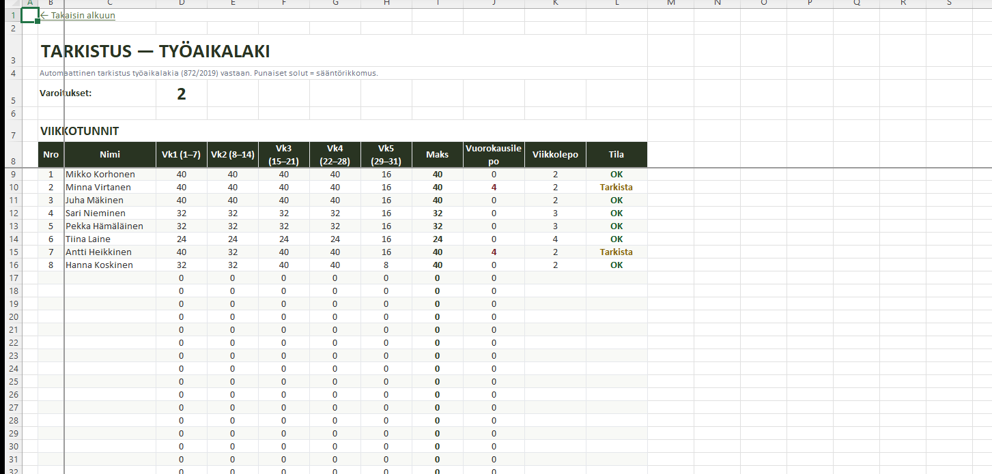Click the automatic check description text in row 4
Screen dimensions: 992x474
point(208,73)
